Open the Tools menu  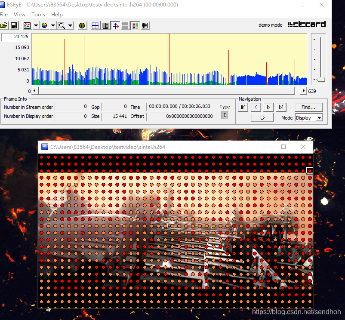tap(38, 15)
